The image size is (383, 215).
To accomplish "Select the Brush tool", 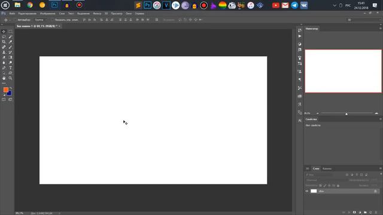I will point(10,47).
